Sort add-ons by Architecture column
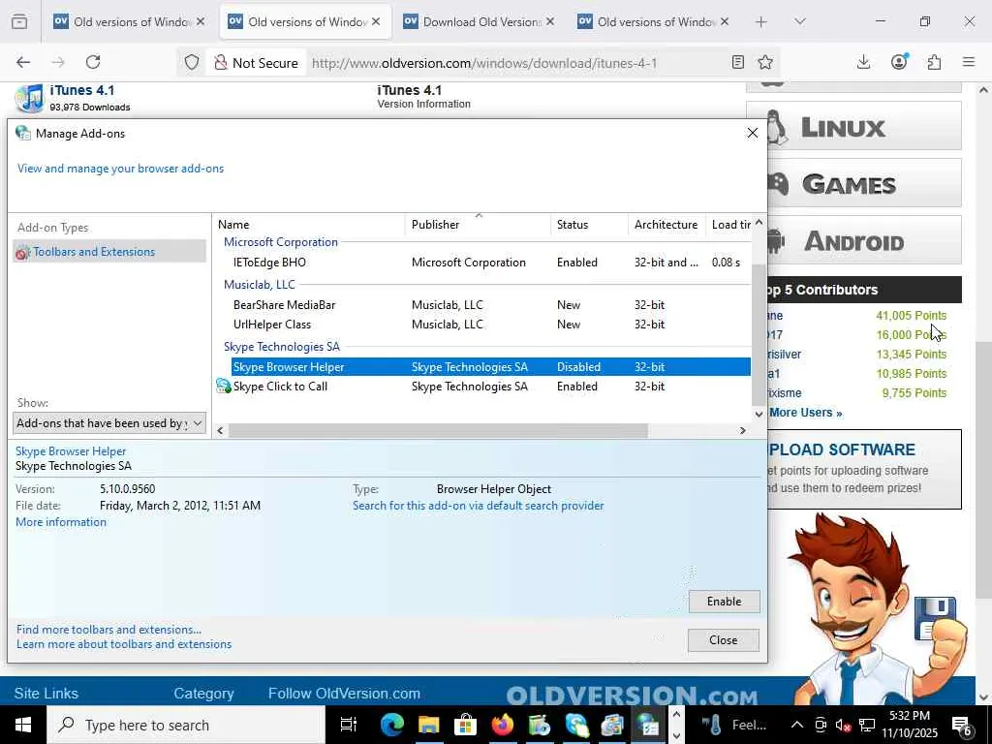 pyautogui.click(x=666, y=225)
